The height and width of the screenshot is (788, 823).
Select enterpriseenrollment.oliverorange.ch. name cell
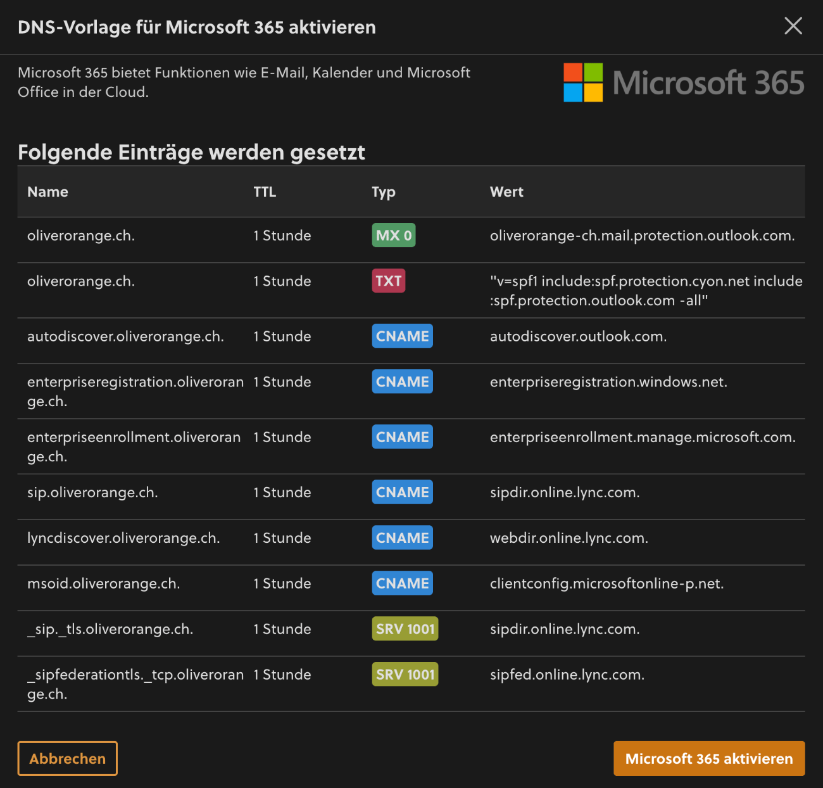click(134, 447)
